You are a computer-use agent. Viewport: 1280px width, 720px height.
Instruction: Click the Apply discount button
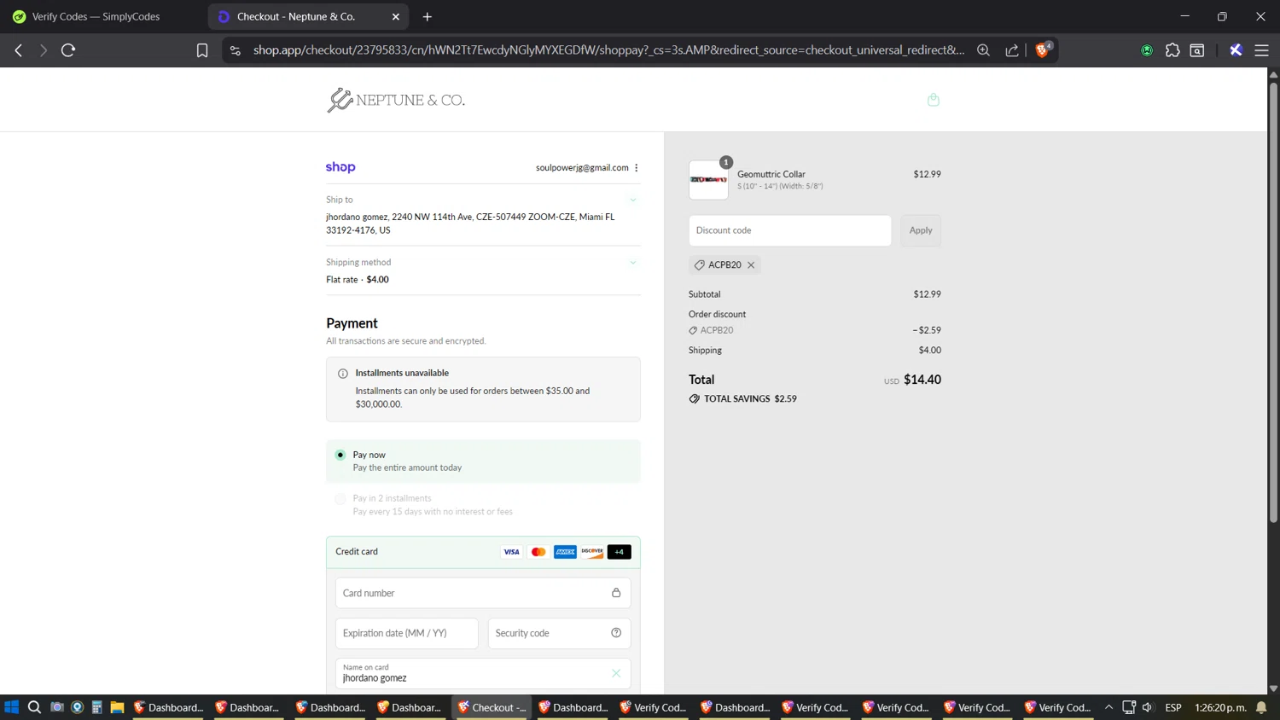pyautogui.click(x=921, y=230)
